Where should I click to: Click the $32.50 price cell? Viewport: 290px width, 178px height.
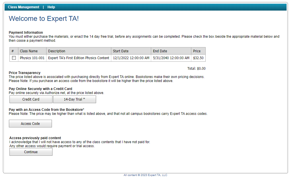[x=198, y=58]
